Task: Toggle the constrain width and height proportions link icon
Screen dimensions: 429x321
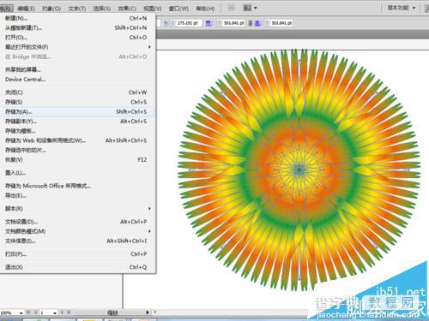Action: 251,23
